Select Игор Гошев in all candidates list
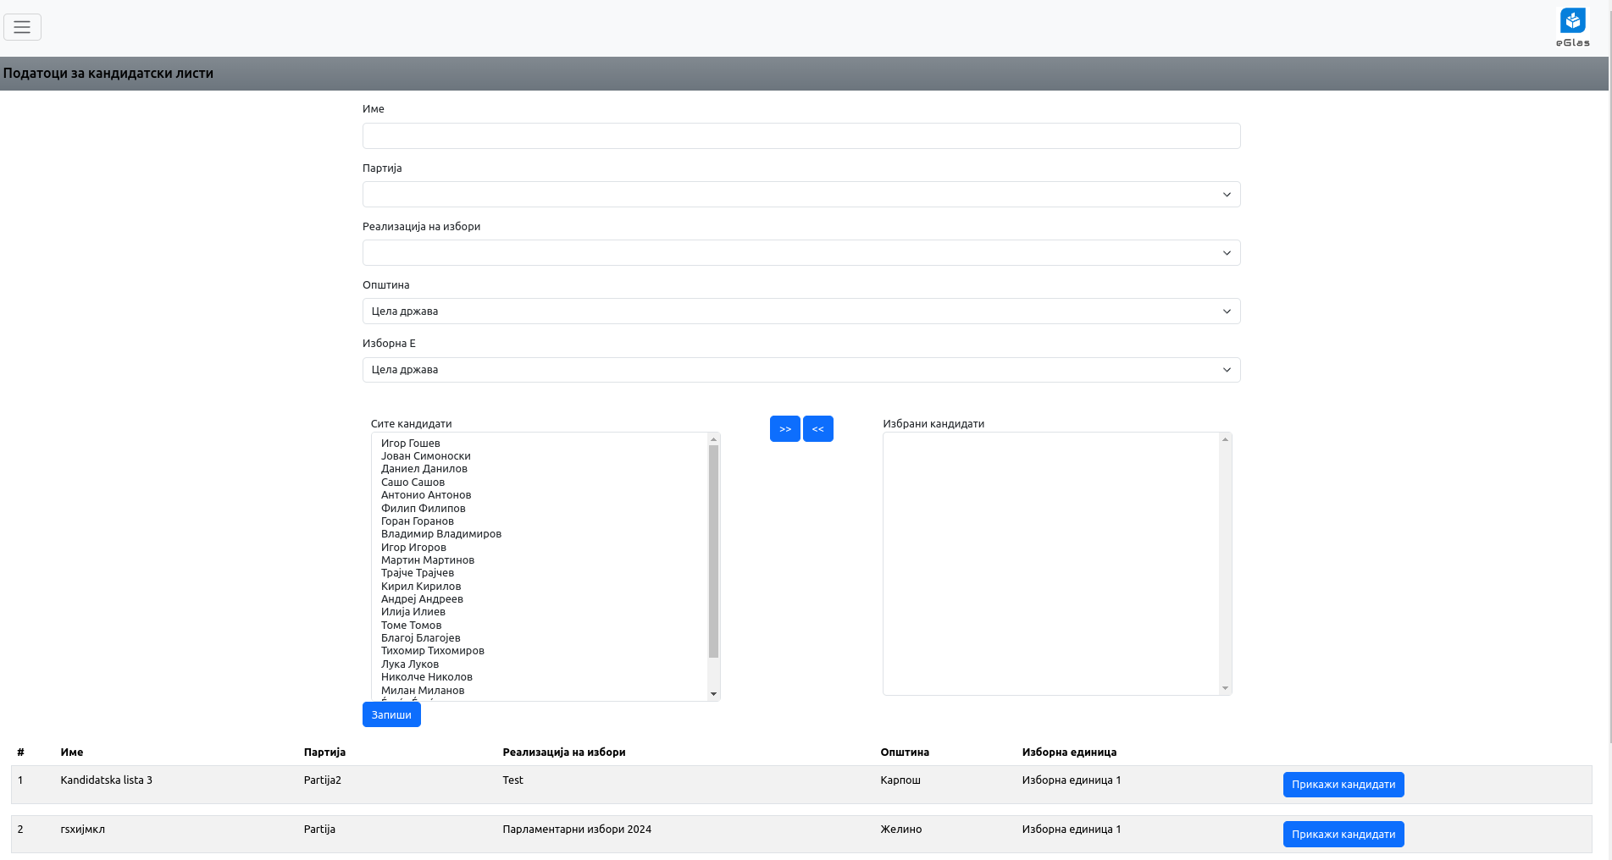 click(x=411, y=444)
